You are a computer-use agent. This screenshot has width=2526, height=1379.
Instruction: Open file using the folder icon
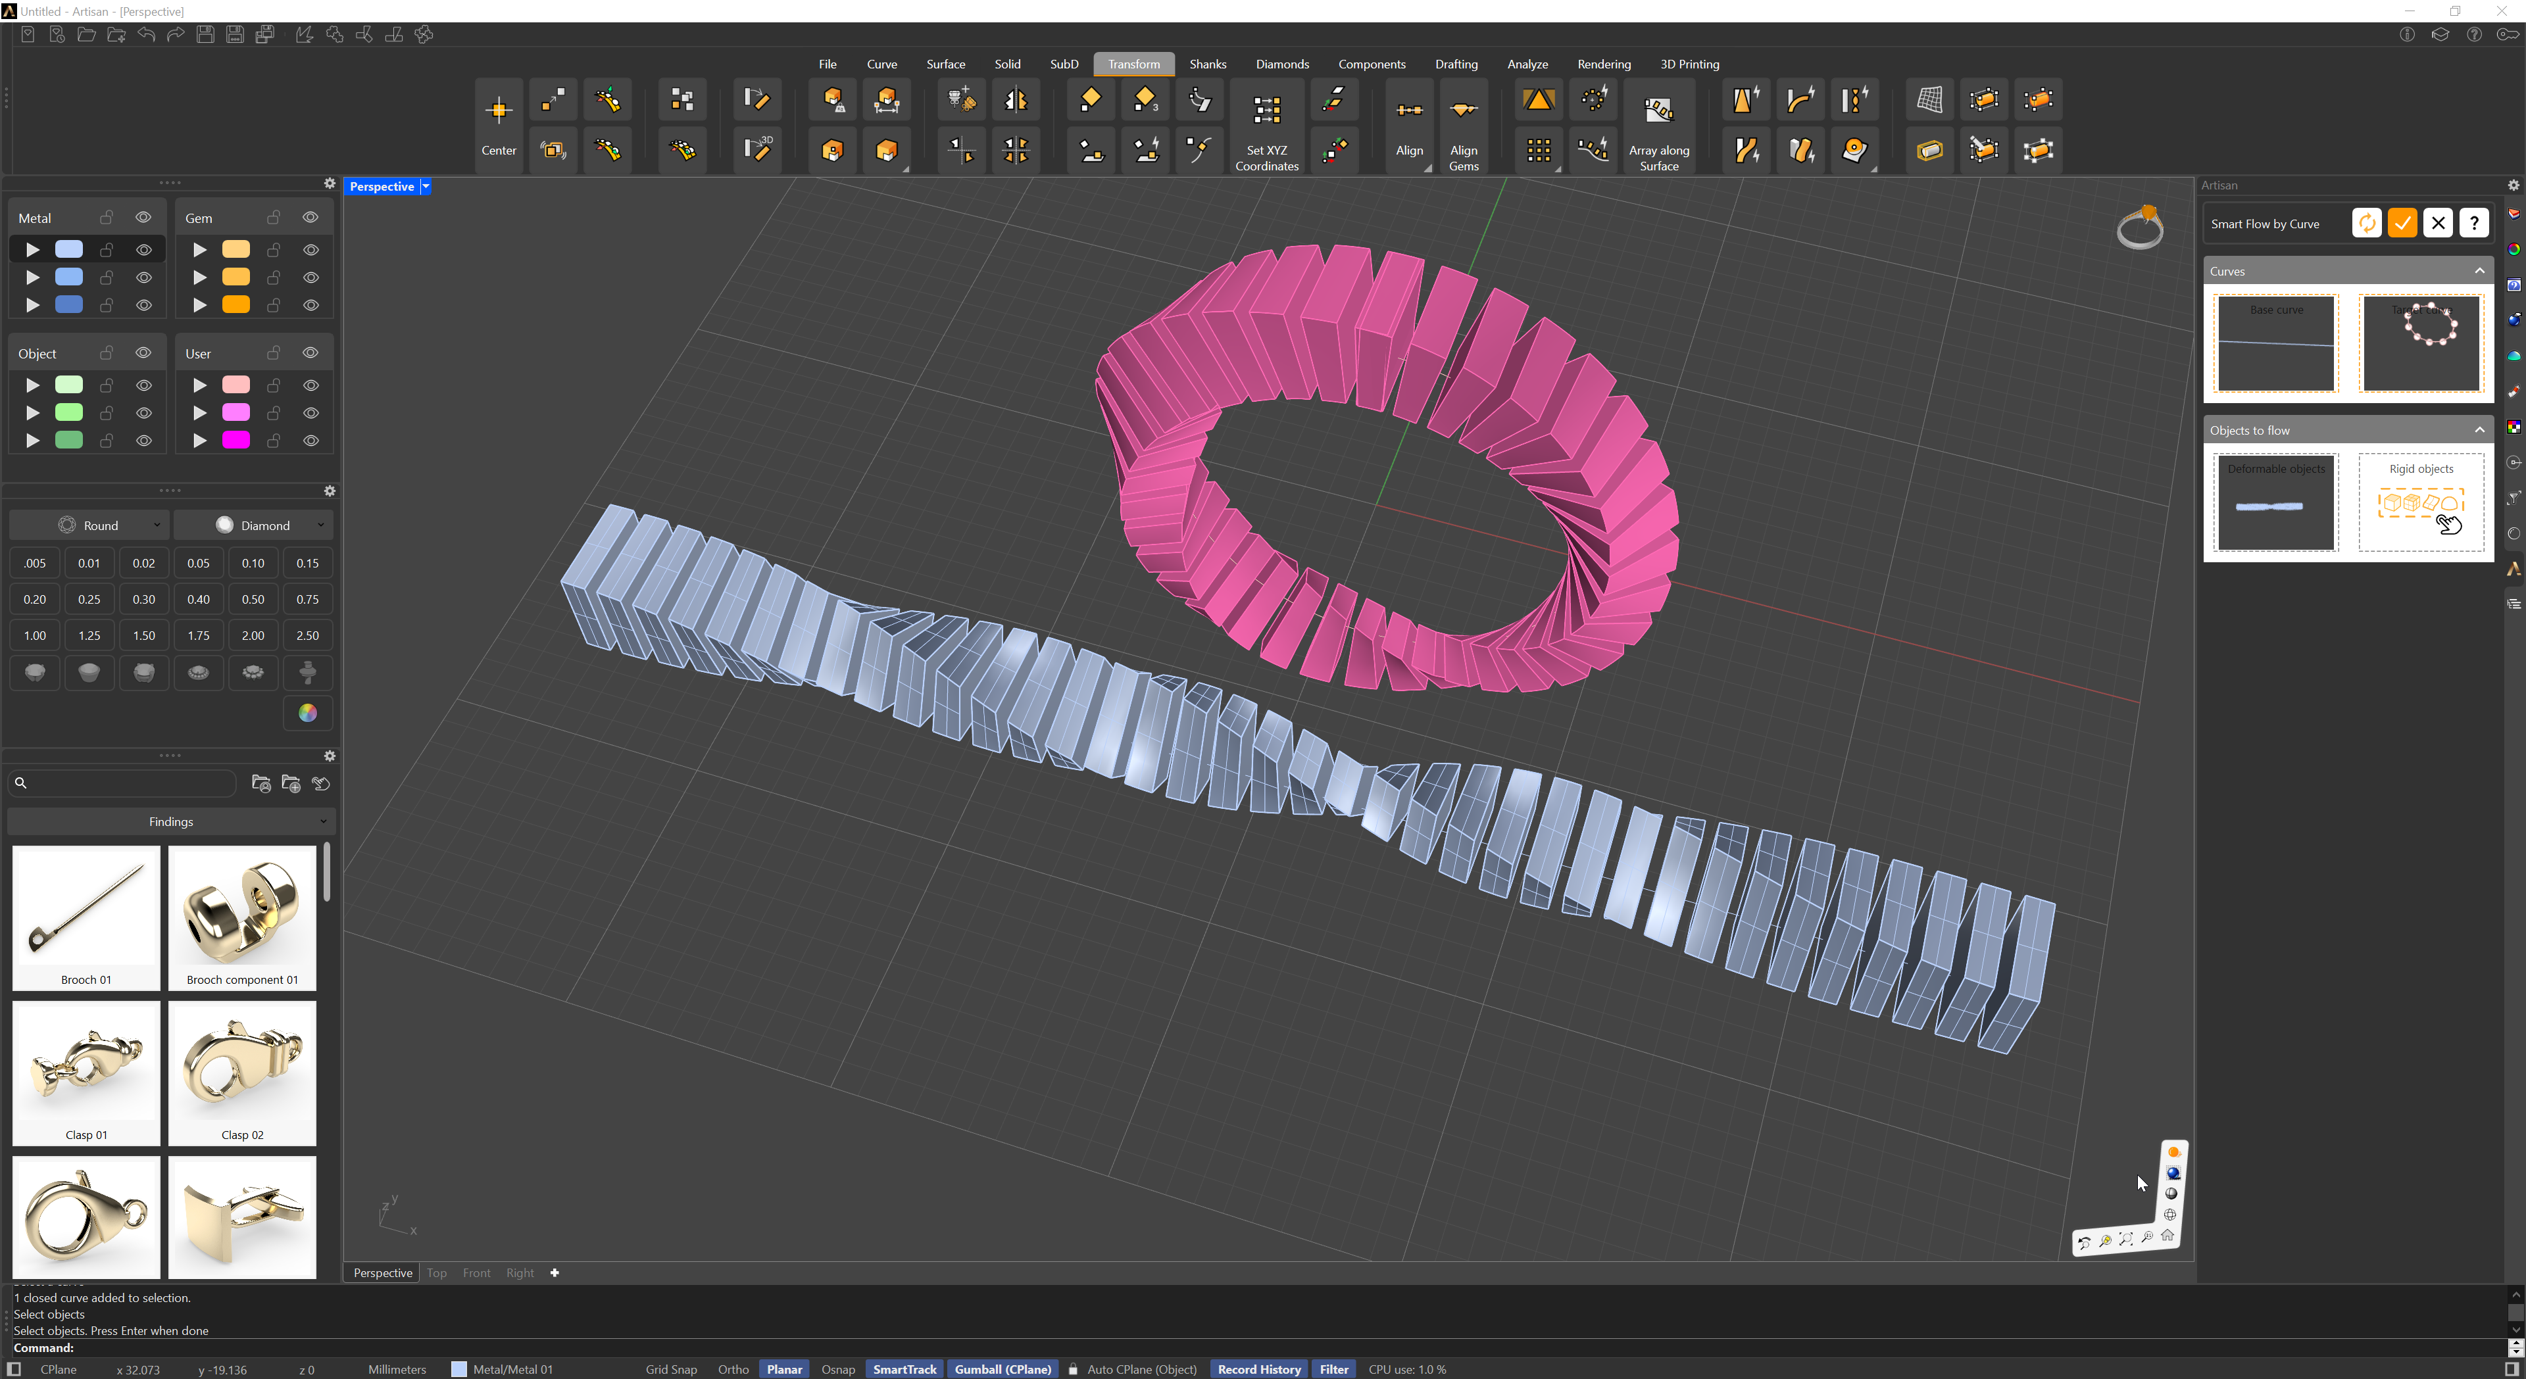click(86, 34)
